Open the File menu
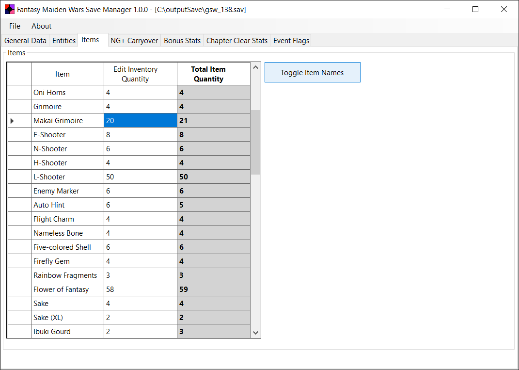This screenshot has width=519, height=370. [15, 26]
